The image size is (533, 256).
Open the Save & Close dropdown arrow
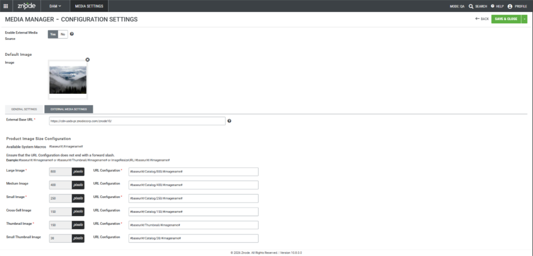point(524,19)
